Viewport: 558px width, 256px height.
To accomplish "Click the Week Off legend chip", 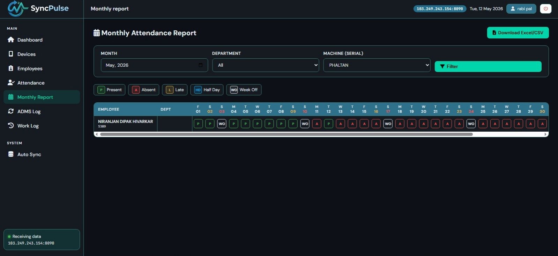I will coord(244,90).
